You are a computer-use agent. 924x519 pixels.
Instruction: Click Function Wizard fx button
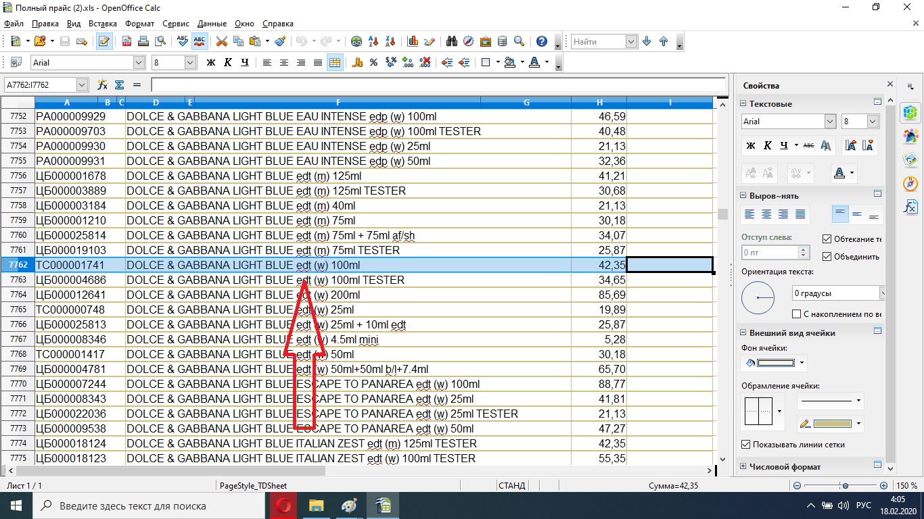click(103, 84)
